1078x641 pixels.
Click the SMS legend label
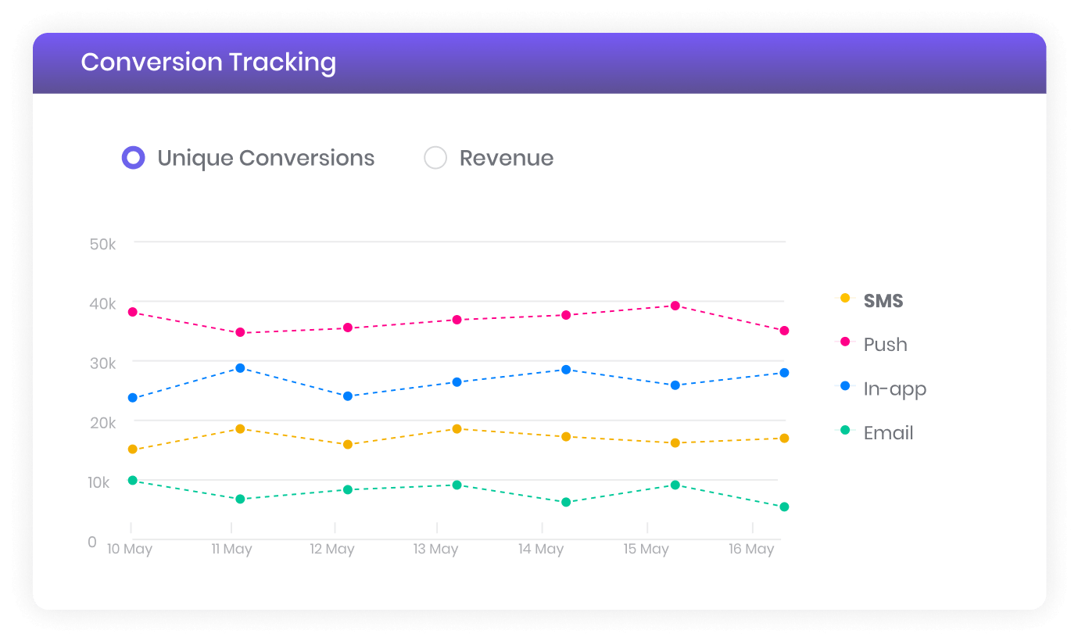(x=883, y=301)
